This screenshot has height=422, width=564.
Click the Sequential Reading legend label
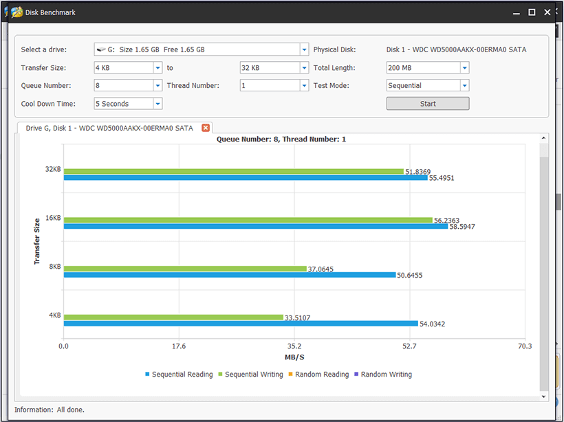[182, 374]
